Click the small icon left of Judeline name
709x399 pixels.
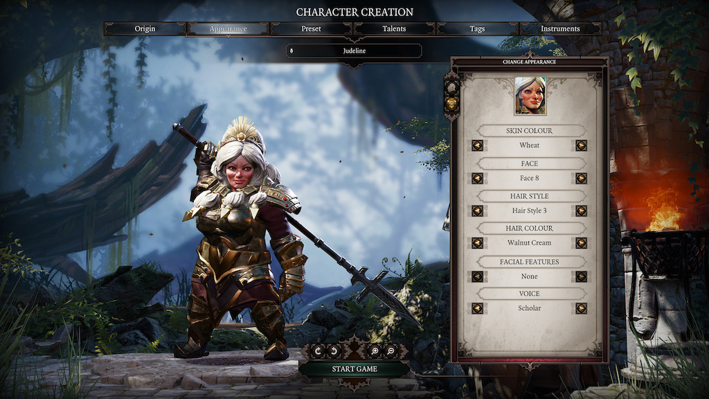(291, 51)
